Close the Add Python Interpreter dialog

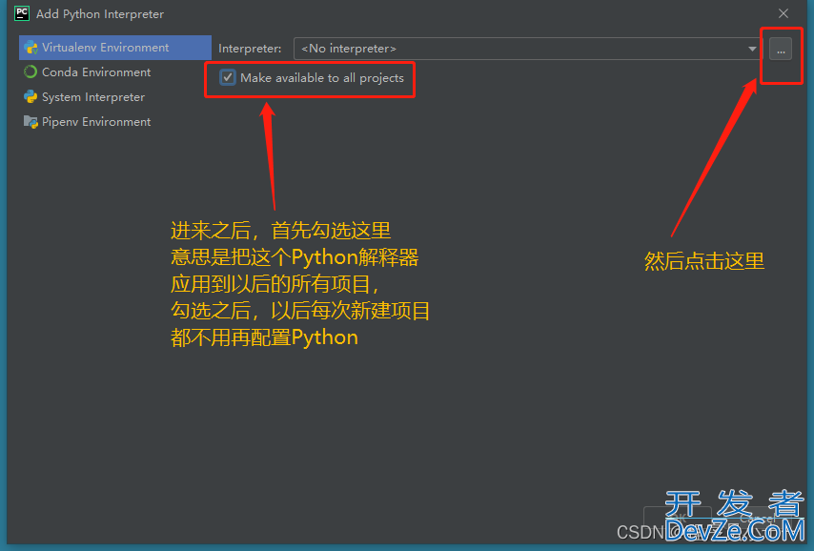pyautogui.click(x=783, y=13)
